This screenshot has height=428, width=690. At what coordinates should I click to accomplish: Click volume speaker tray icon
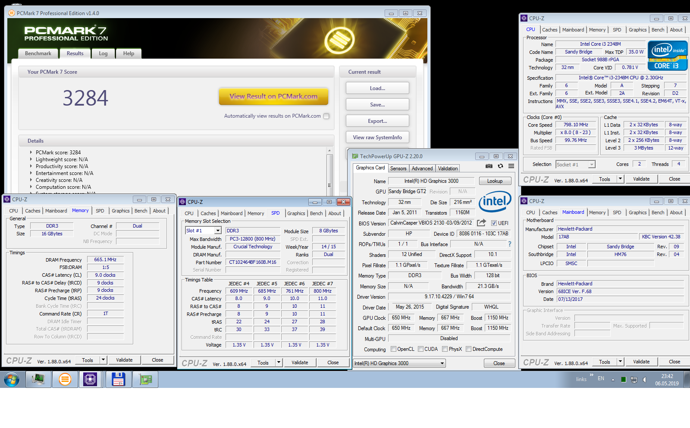644,380
